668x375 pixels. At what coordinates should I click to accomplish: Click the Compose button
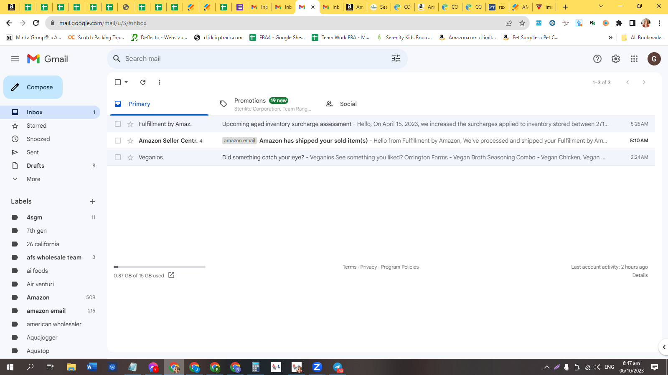[33, 87]
